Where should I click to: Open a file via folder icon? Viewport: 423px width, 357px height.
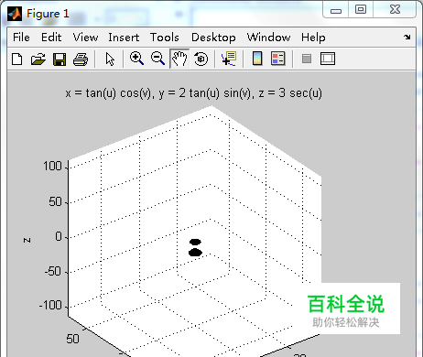pos(38,59)
